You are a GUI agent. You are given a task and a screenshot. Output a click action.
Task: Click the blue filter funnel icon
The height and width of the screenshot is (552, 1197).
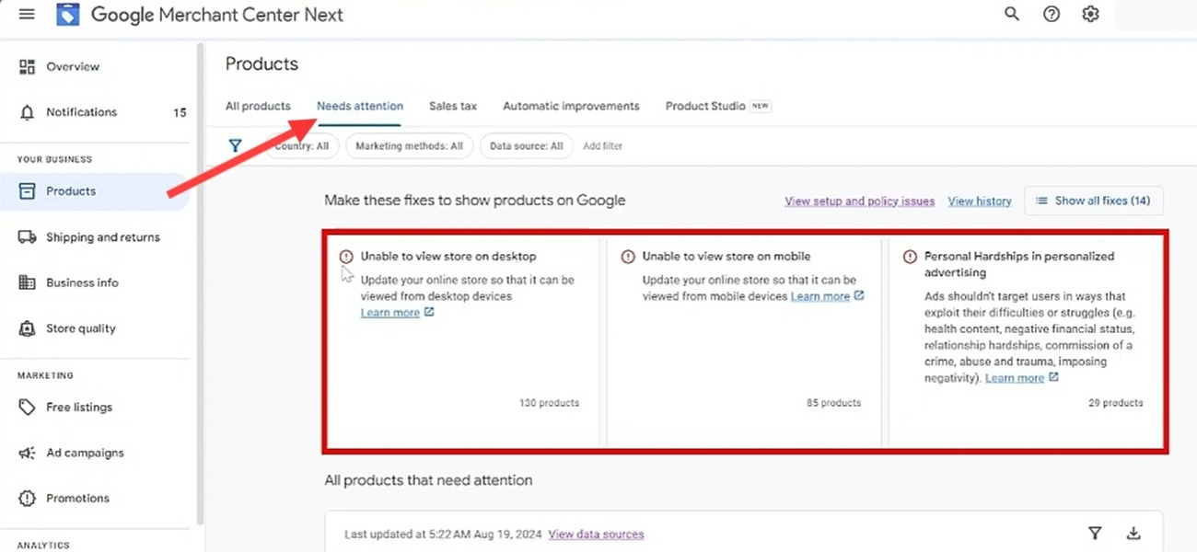[236, 146]
